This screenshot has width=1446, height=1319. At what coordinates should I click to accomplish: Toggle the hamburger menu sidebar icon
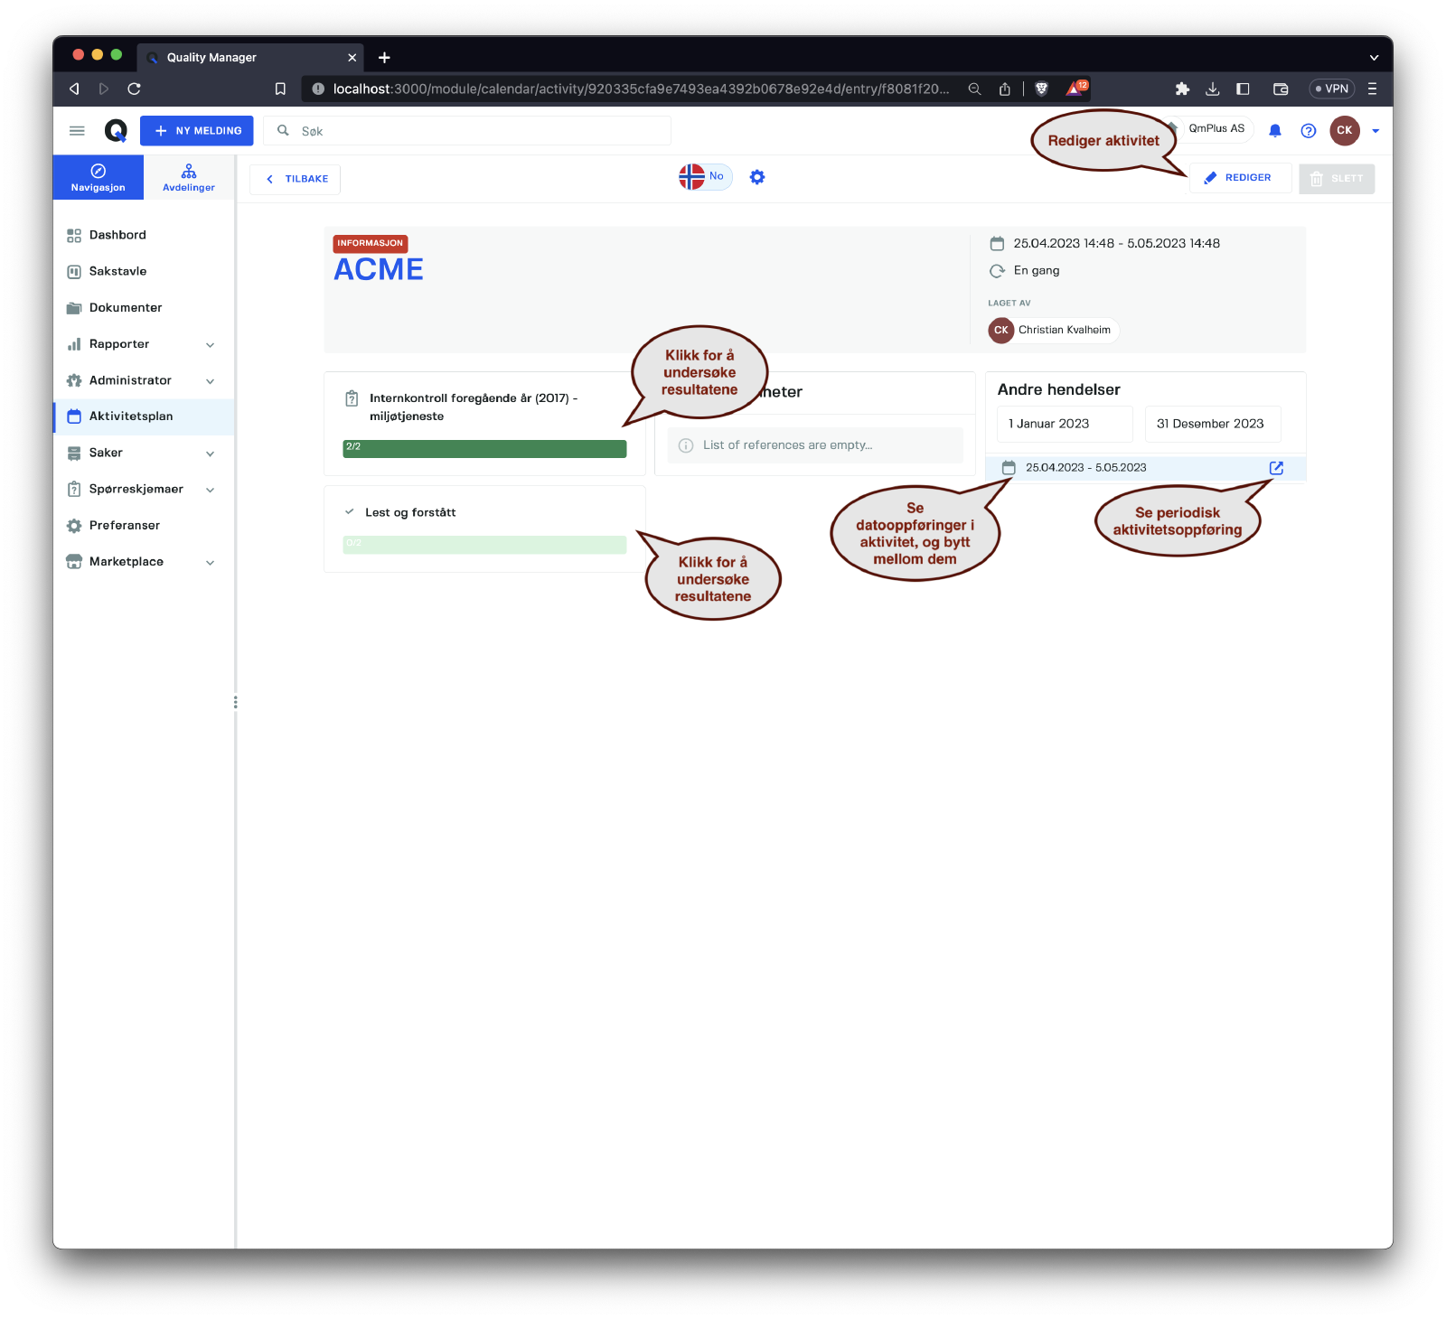pos(77,131)
